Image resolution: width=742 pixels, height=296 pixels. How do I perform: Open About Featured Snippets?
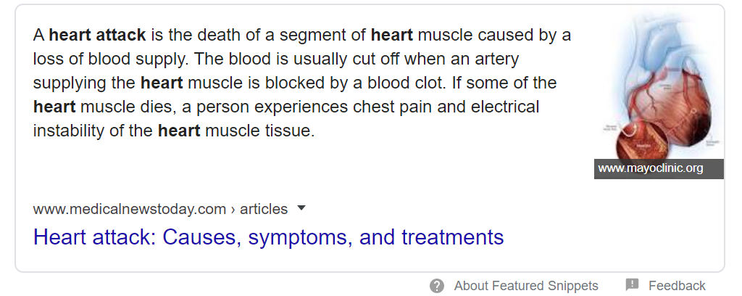click(526, 286)
